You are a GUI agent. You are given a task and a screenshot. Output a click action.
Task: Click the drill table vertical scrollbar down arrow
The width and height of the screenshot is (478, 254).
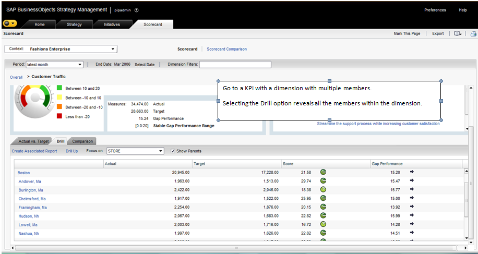tap(466, 238)
